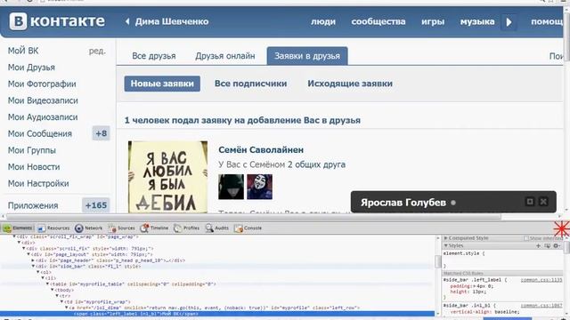
Task: Open the Console panel in DevTools
Action: click(248, 228)
